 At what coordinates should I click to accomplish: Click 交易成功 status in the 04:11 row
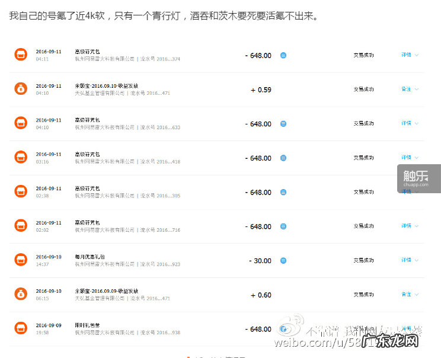[x=364, y=55]
